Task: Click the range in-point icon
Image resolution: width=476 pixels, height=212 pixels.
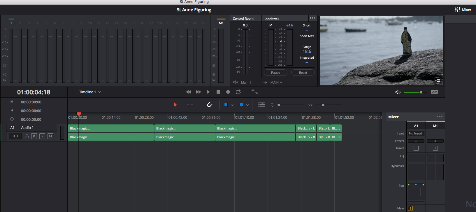Action: pyautogui.click(x=12, y=102)
